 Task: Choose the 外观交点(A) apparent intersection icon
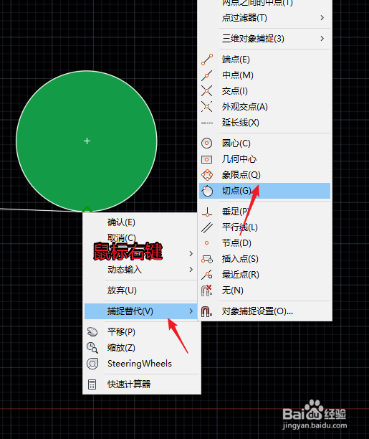[207, 107]
